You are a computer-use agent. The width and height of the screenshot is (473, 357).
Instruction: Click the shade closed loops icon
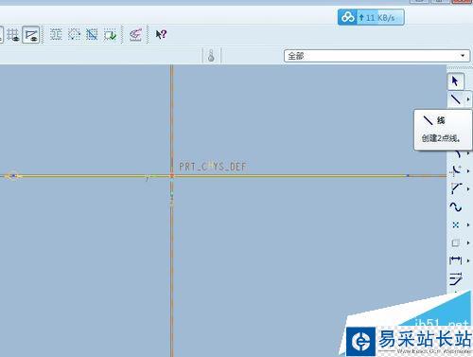[56, 34]
